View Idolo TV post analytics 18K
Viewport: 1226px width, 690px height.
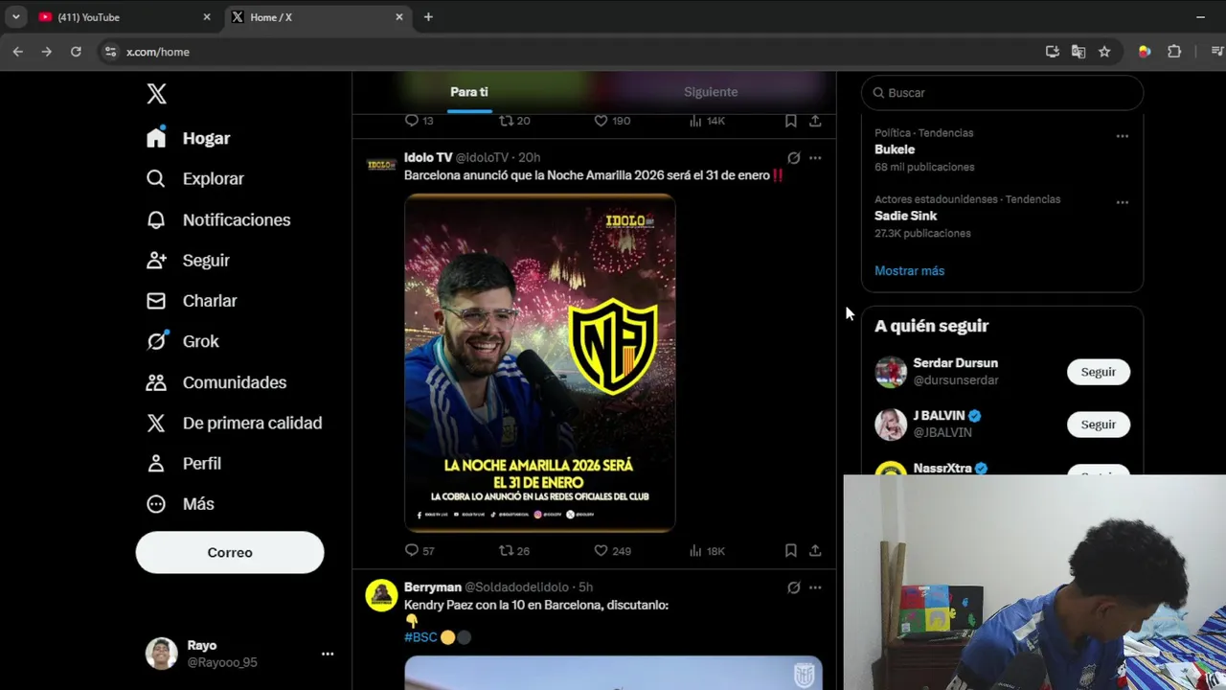[x=707, y=550]
